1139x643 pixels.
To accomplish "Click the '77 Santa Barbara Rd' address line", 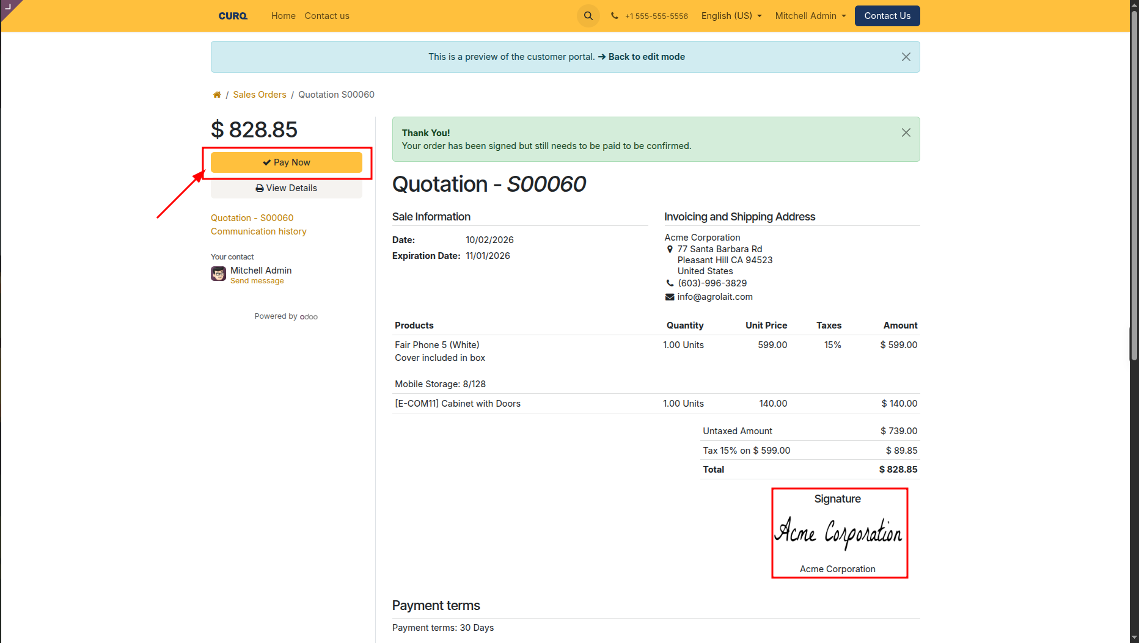I will 720,249.
